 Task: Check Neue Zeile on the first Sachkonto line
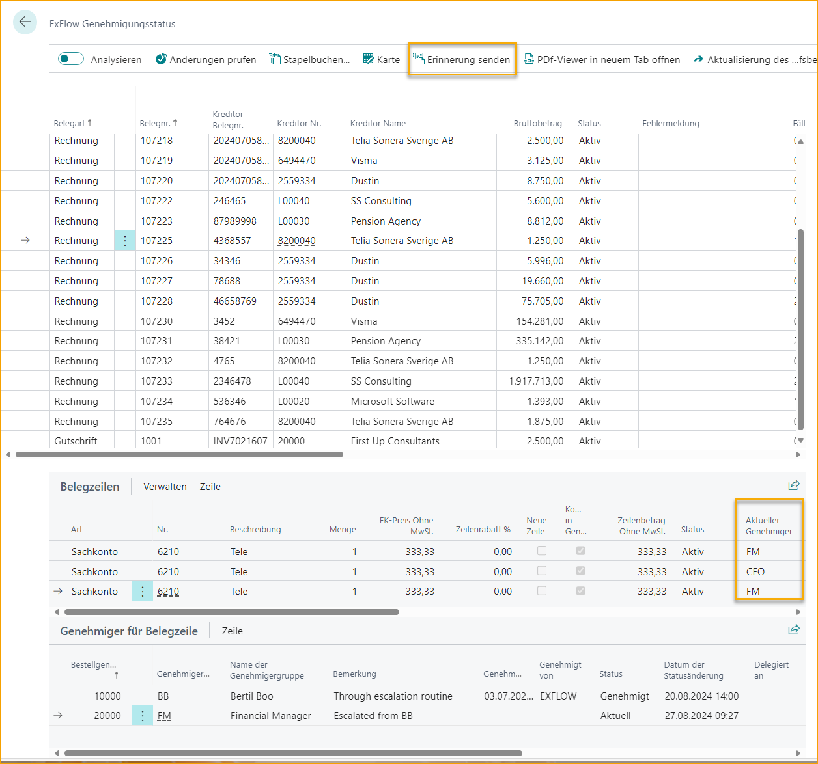point(541,550)
